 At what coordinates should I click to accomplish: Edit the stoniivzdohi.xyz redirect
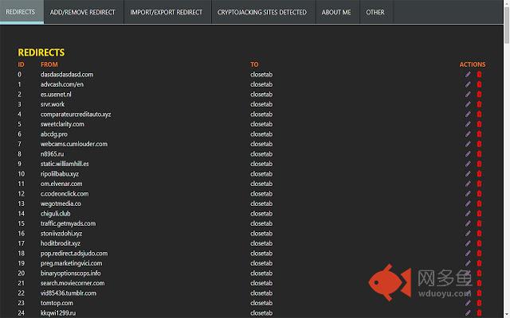click(468, 233)
